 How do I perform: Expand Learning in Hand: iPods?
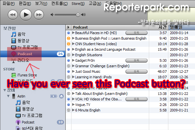click(73, 77)
